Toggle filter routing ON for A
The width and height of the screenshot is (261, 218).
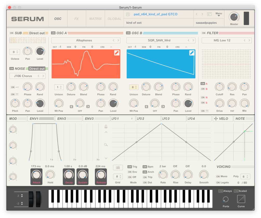coord(203,84)
